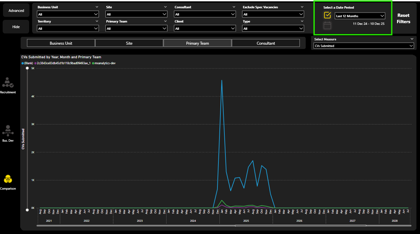The image size is (420, 234).
Task: Click the Site slicer header chevron
Action: click(x=165, y=7)
